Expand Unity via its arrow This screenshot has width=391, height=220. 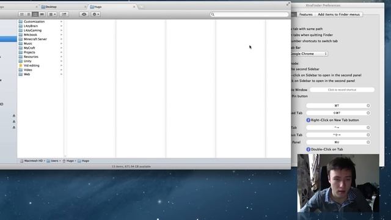tap(61, 61)
